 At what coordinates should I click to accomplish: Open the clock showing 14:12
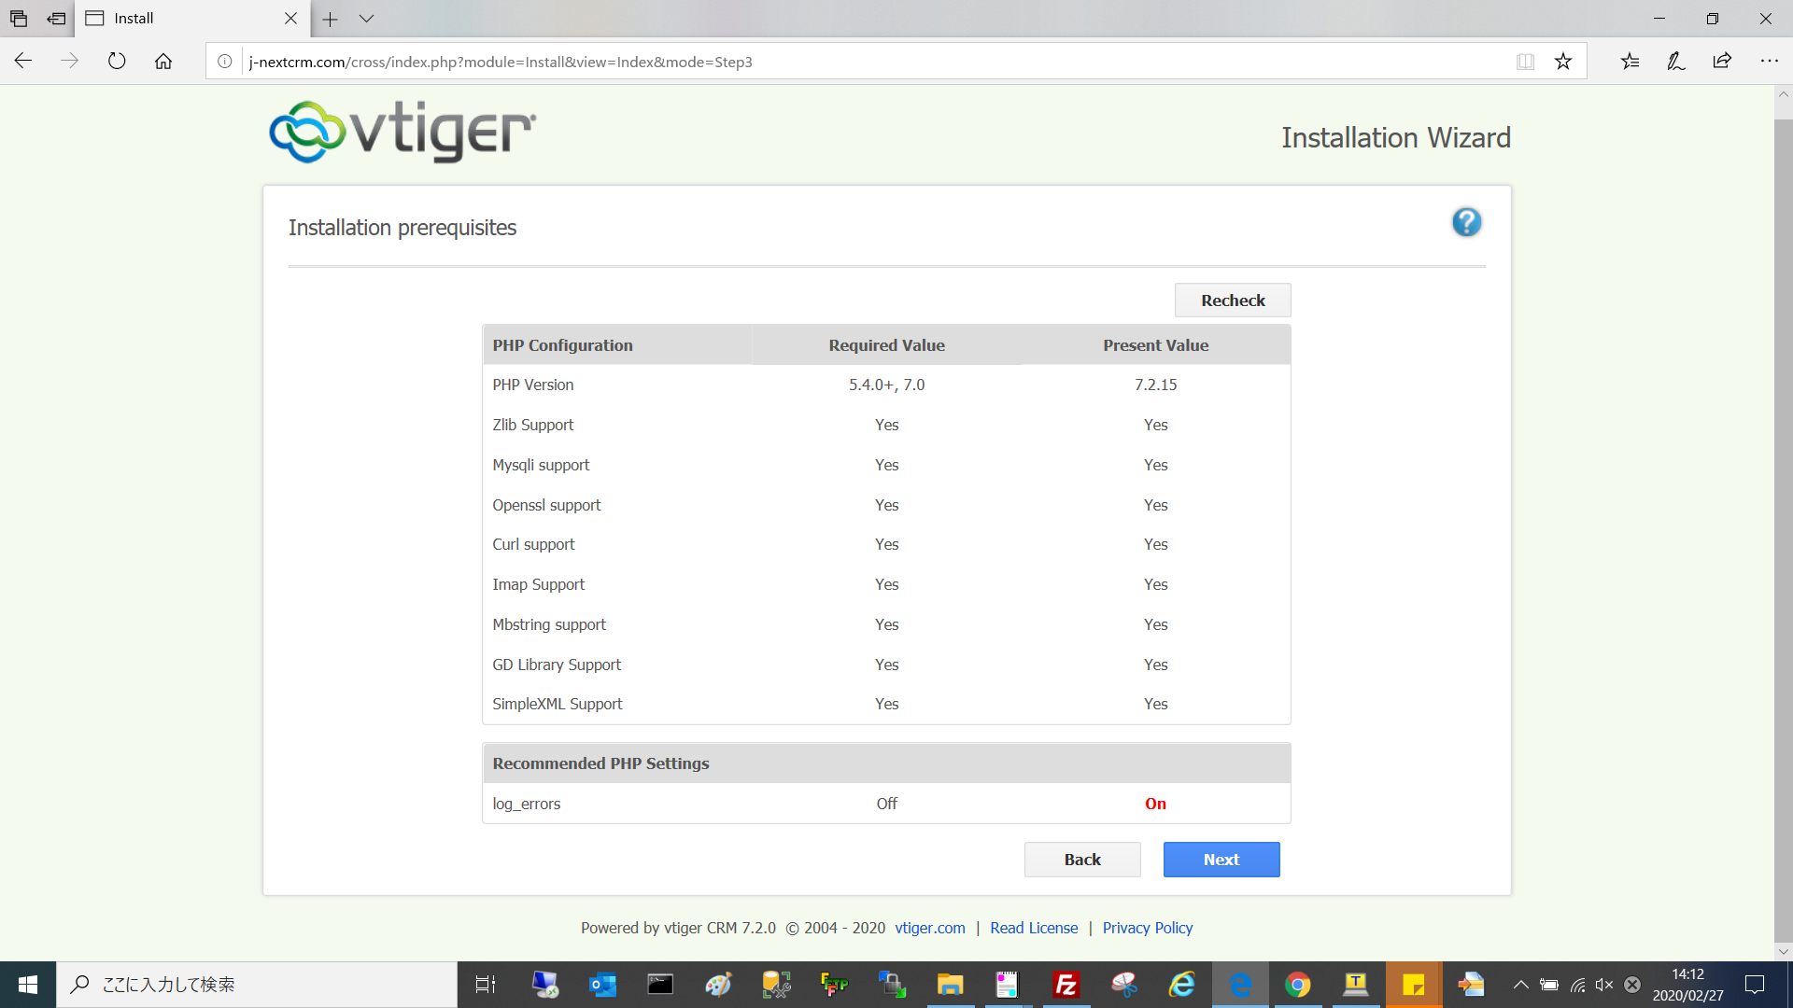(x=1687, y=985)
